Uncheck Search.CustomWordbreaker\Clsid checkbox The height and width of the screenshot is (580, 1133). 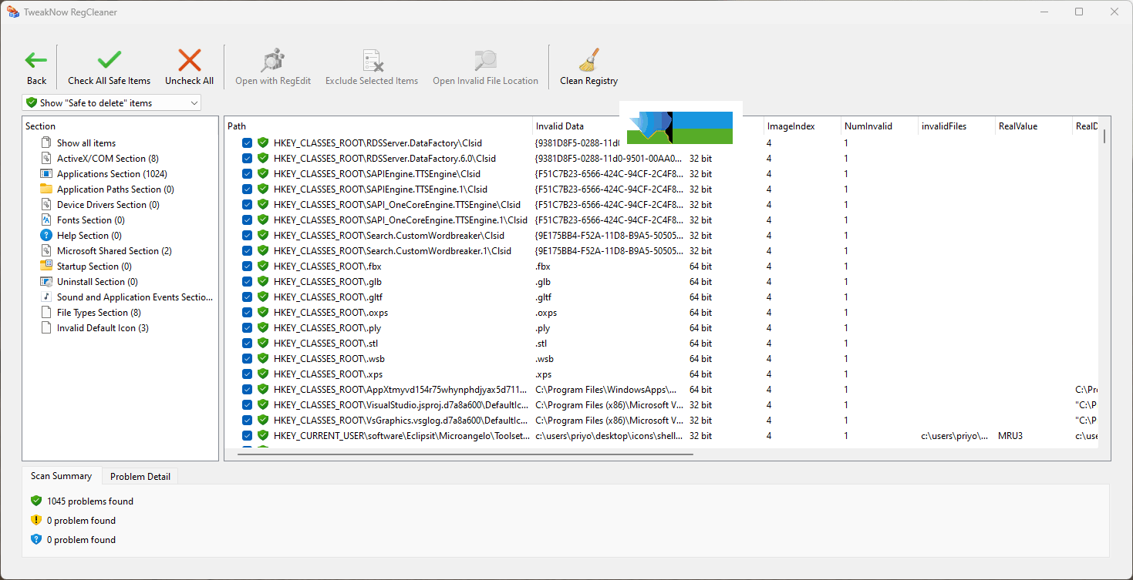247,235
